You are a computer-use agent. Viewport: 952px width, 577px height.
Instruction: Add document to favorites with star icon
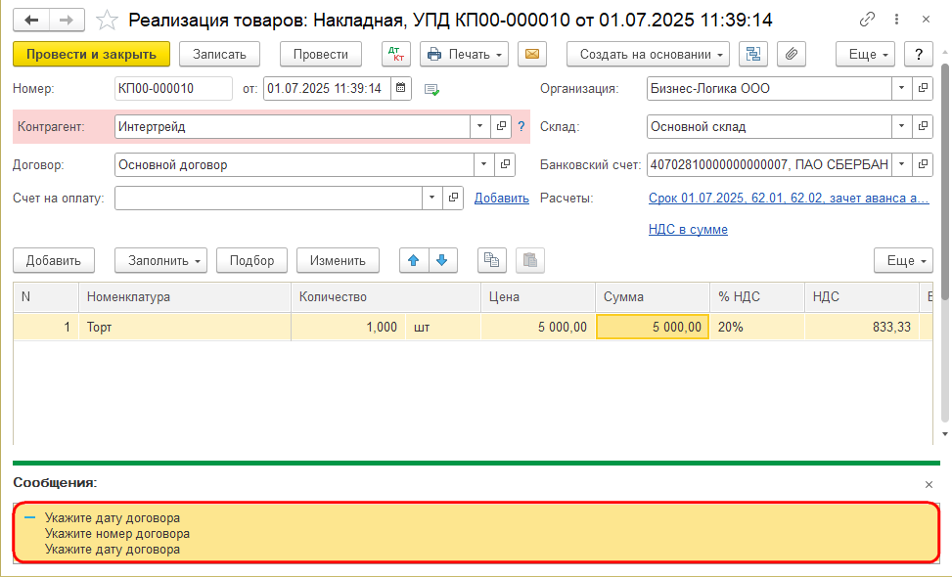click(107, 20)
